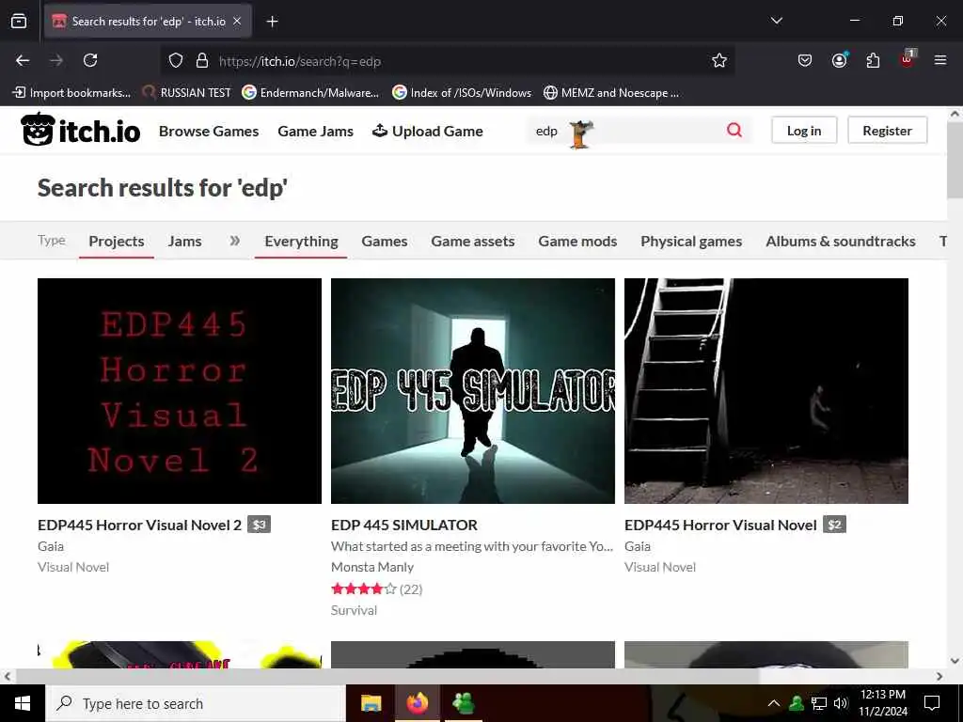Screen dimensions: 963x722
Task: Open Browse Games menu
Action: [209, 131]
